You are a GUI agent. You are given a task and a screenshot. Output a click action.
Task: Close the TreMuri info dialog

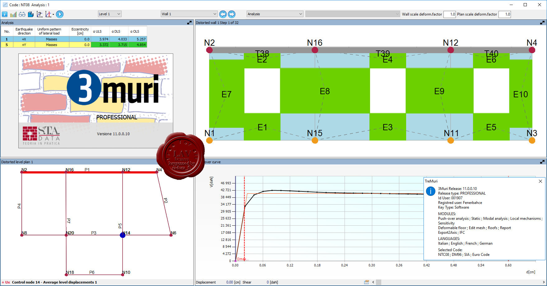coord(540,181)
